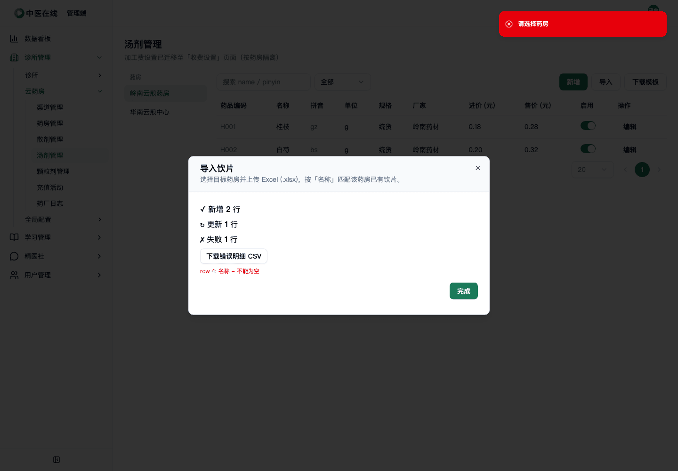The width and height of the screenshot is (678, 471).
Task: Click the 请选择药房 error notification
Action: tap(583, 24)
